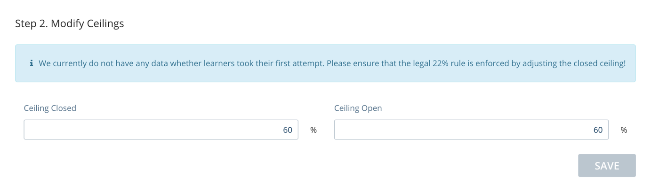Select the Ceiling Closed label text

click(50, 108)
